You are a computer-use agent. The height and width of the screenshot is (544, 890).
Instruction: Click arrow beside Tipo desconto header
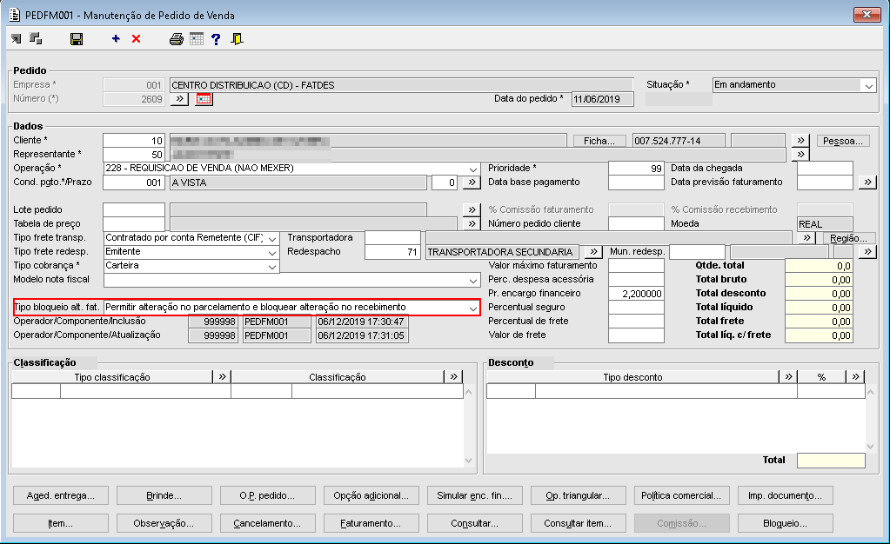pyautogui.click(x=788, y=376)
